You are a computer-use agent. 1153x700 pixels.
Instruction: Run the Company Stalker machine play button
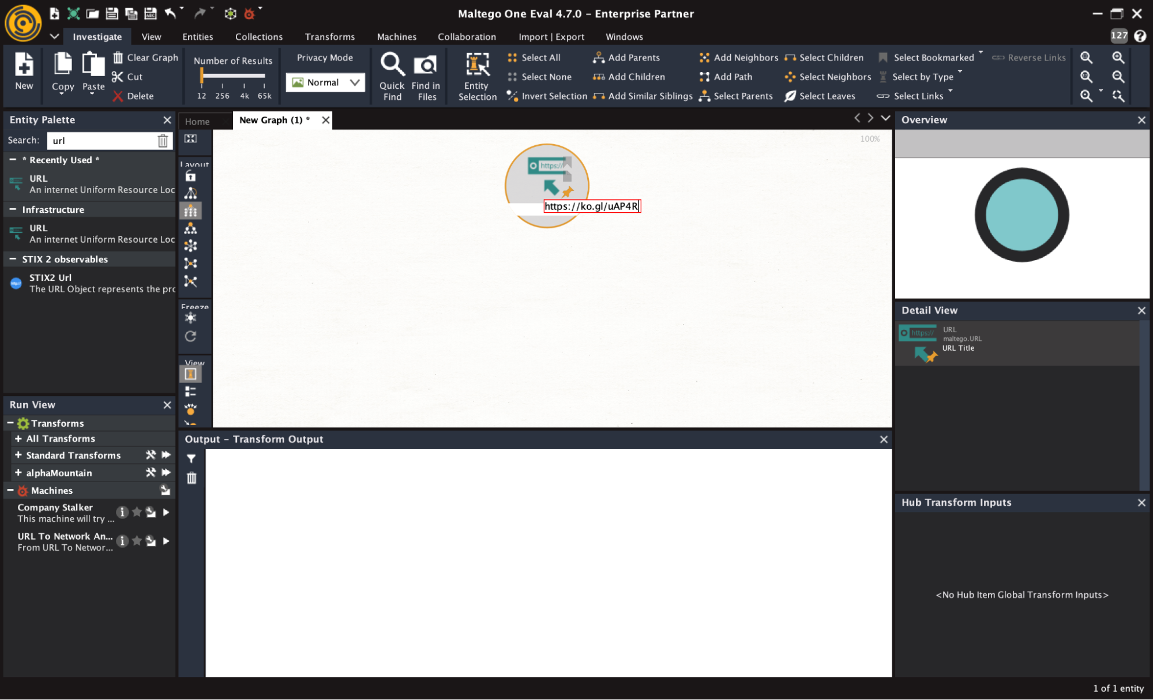(x=166, y=512)
